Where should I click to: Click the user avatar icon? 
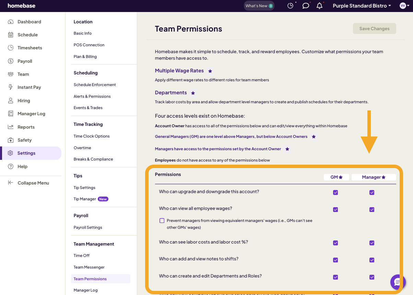click(x=403, y=6)
